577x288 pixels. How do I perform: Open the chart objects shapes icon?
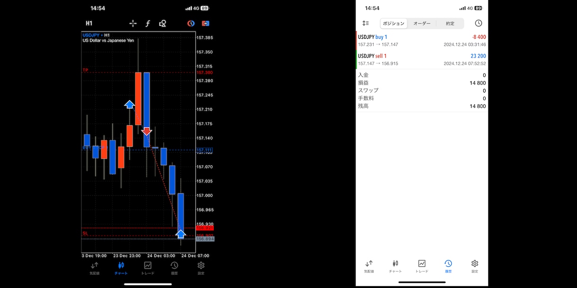point(163,23)
